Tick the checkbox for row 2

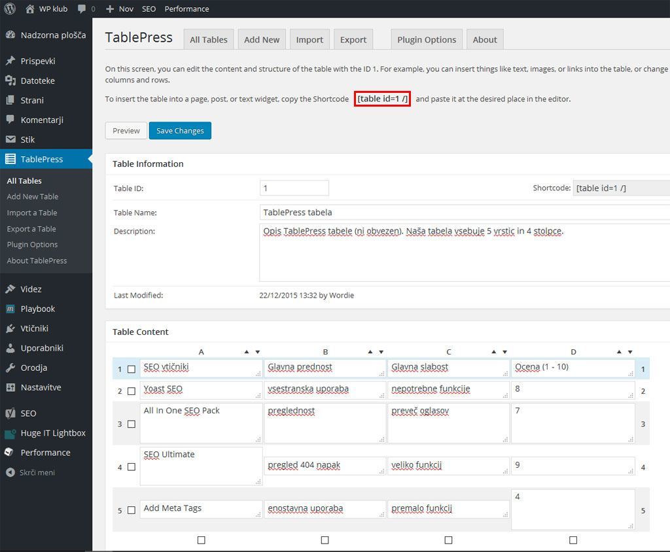point(132,391)
